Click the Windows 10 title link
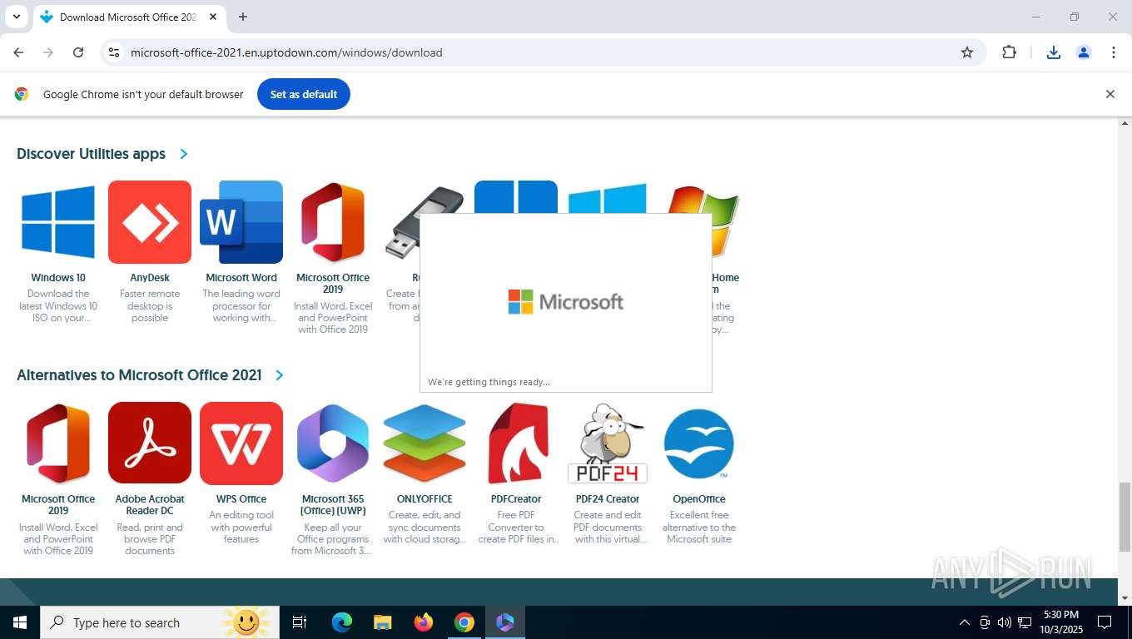 pos(58,278)
